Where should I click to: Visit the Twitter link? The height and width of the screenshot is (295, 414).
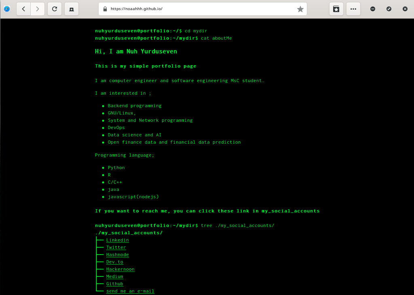click(x=116, y=248)
